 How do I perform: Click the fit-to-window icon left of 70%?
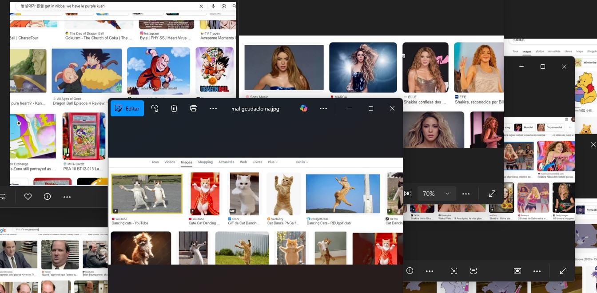click(408, 194)
